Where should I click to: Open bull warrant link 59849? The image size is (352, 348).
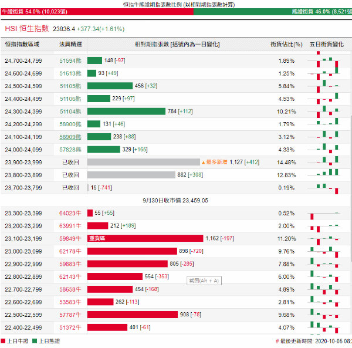[70, 239]
